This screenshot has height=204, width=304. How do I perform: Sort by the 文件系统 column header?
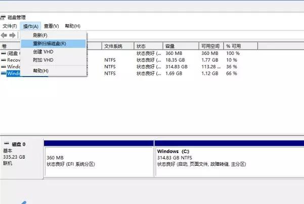(x=113, y=46)
